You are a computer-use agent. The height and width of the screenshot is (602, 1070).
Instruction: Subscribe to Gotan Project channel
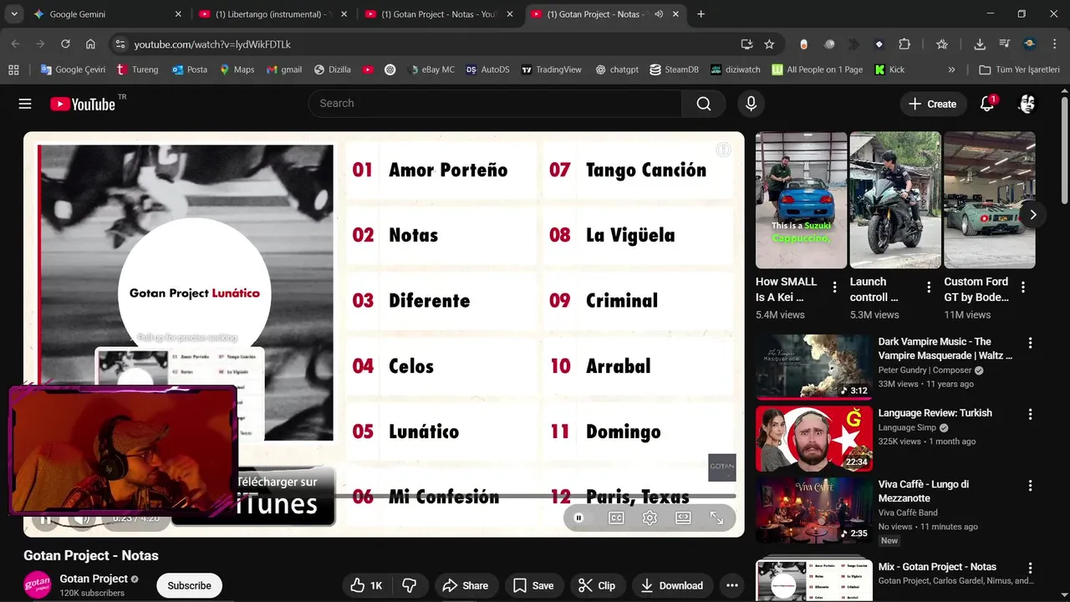pyautogui.click(x=189, y=585)
